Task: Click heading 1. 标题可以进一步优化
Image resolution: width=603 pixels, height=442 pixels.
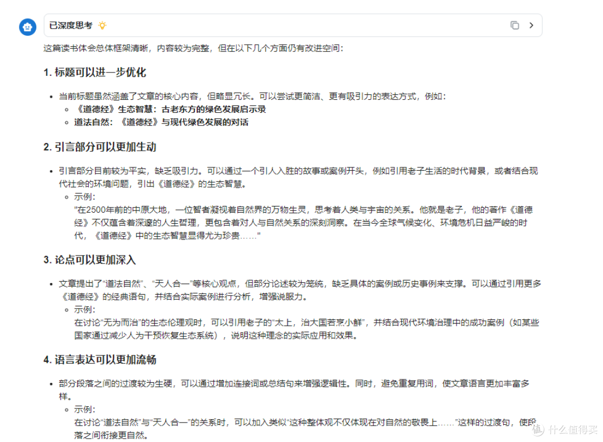Action: point(94,72)
